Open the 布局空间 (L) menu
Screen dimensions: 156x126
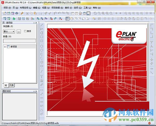[x=25, y=8]
